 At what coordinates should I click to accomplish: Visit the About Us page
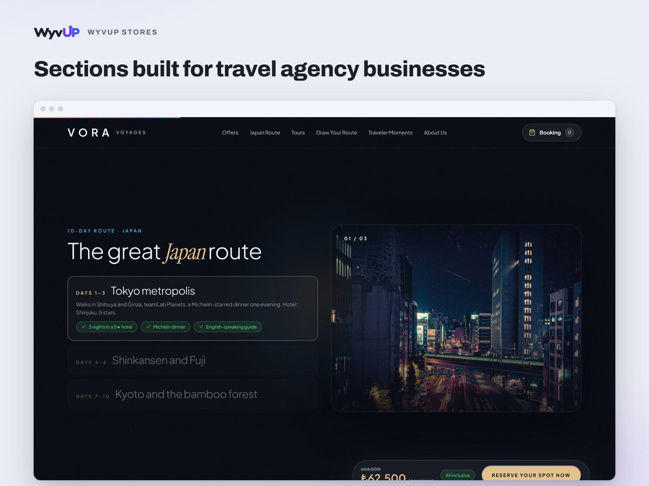435,132
